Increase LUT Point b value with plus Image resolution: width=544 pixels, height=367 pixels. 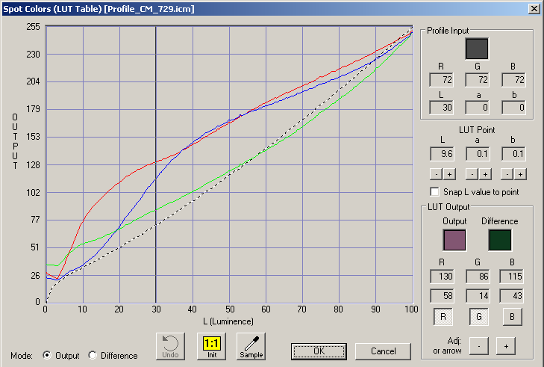[520, 174]
